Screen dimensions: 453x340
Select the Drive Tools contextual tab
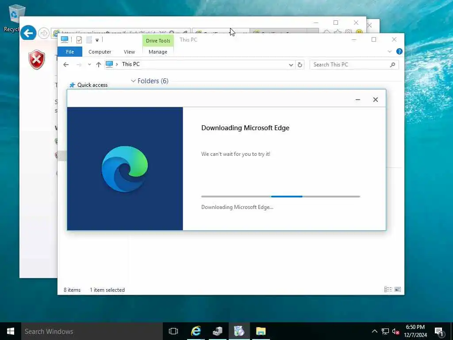coord(158,41)
